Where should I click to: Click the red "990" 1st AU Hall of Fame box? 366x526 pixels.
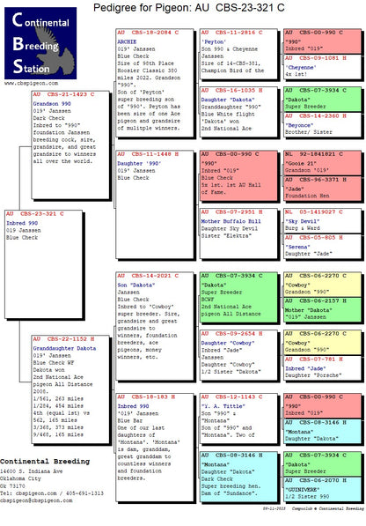(x=238, y=175)
